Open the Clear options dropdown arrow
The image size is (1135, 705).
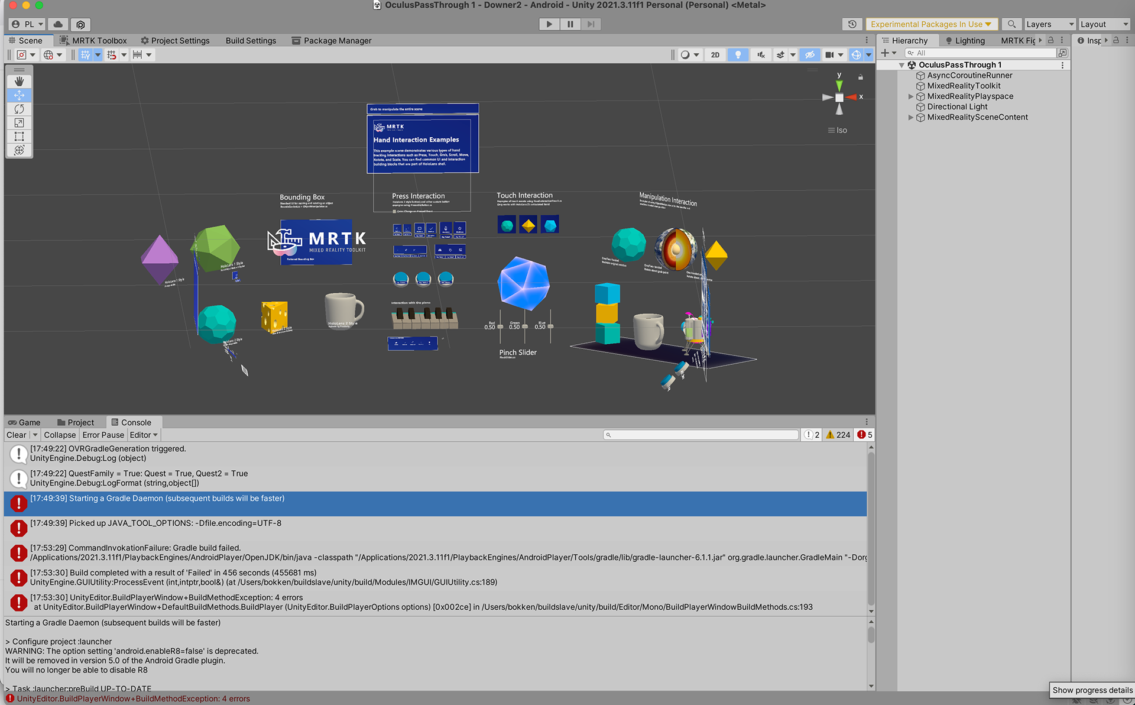(x=35, y=435)
